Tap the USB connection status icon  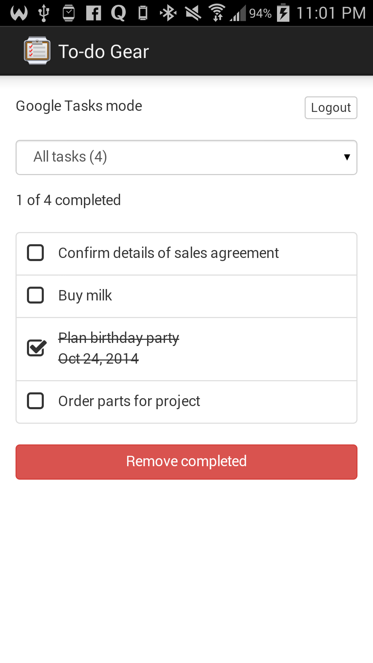(x=44, y=13)
